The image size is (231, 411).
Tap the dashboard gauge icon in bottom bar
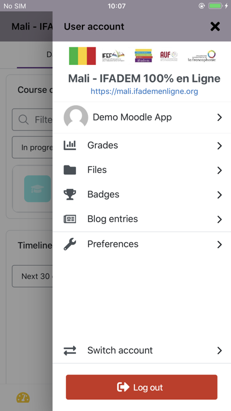point(23,397)
